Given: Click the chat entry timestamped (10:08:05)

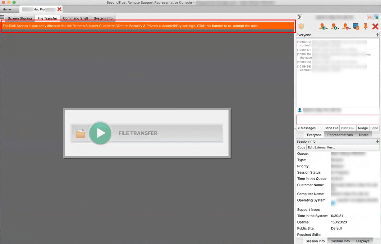Looking at the screenshot, I should 332,43.
